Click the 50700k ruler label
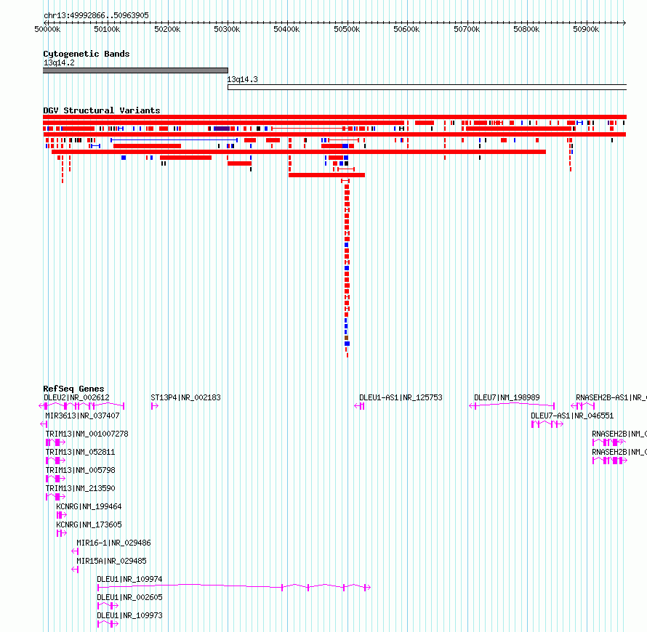The width and height of the screenshot is (647, 632). click(467, 29)
